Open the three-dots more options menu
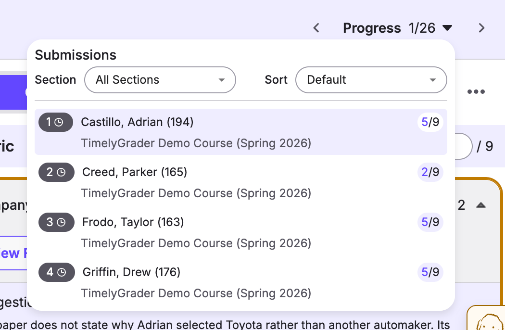This screenshot has width=505, height=330. pyautogui.click(x=476, y=91)
